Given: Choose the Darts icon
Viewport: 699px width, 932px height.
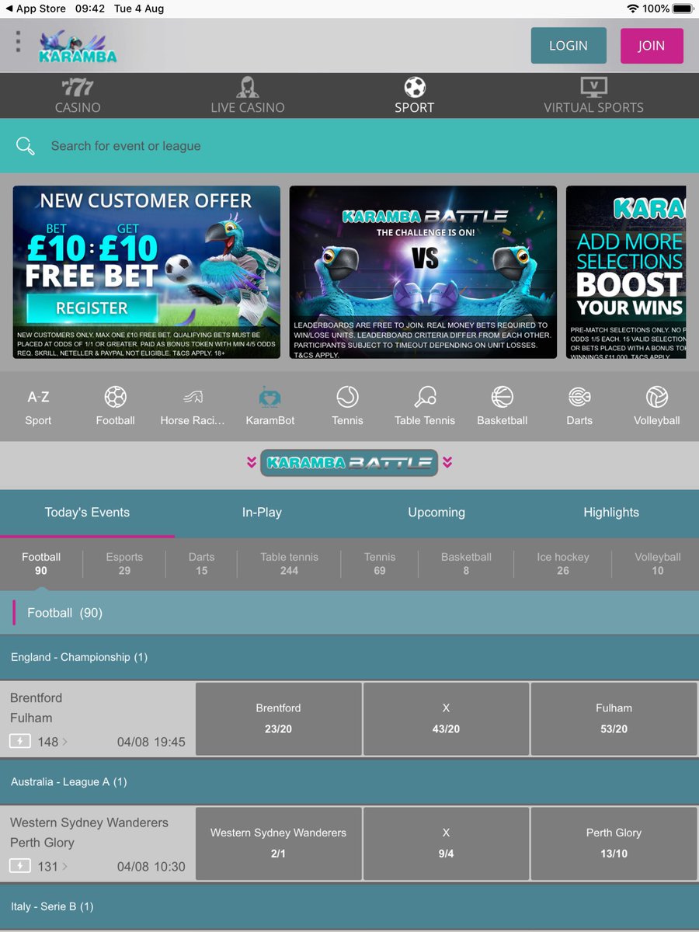Looking at the screenshot, I should pyautogui.click(x=579, y=407).
